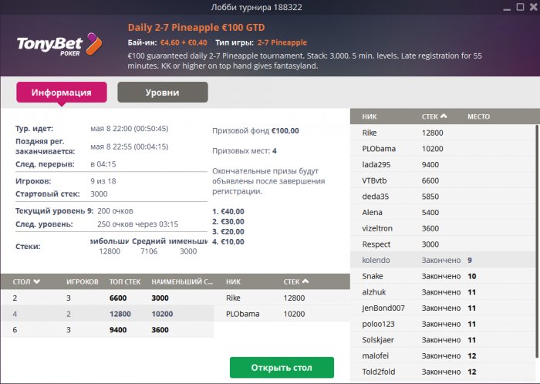Screen dimensions: 540x384
Task: Select table 6 row in tables list
Action: (108, 330)
